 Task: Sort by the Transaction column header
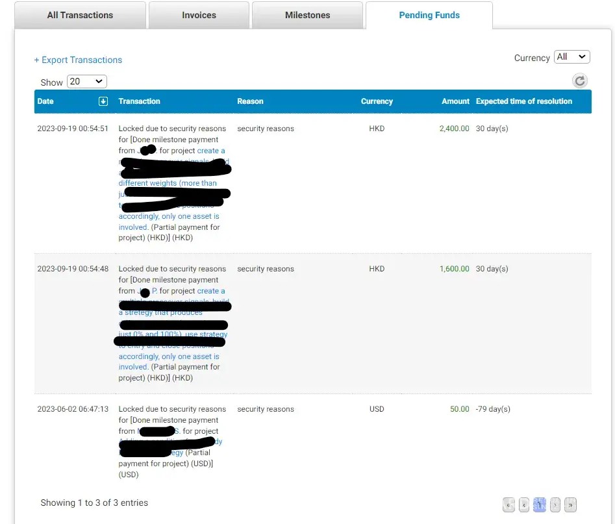(139, 101)
